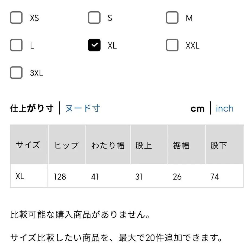The image size is (244, 244).
Task: Click the 股上 column header
Action: point(143,145)
